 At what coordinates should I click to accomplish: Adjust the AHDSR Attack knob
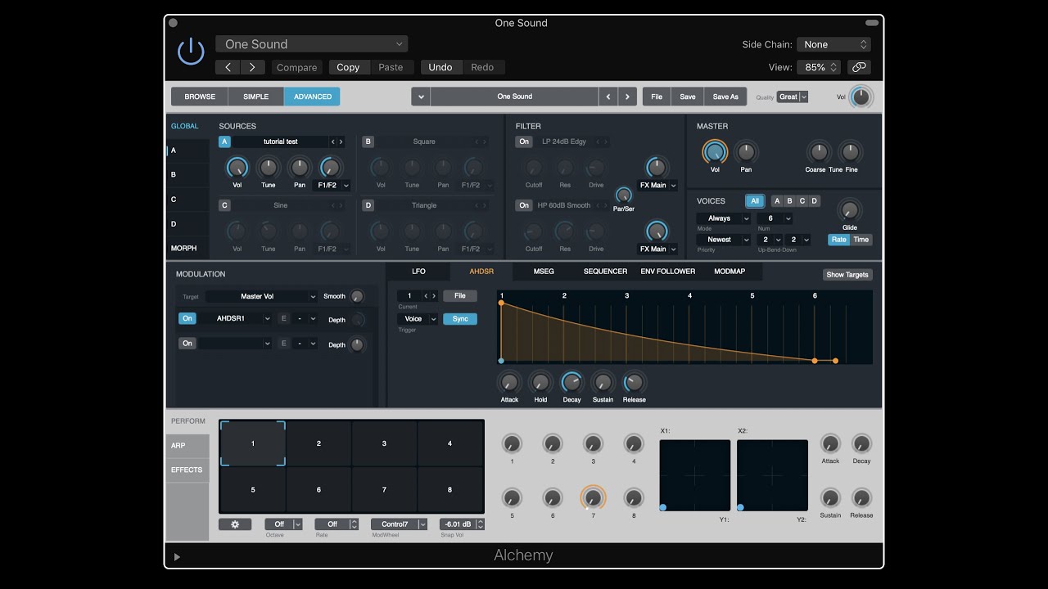509,382
